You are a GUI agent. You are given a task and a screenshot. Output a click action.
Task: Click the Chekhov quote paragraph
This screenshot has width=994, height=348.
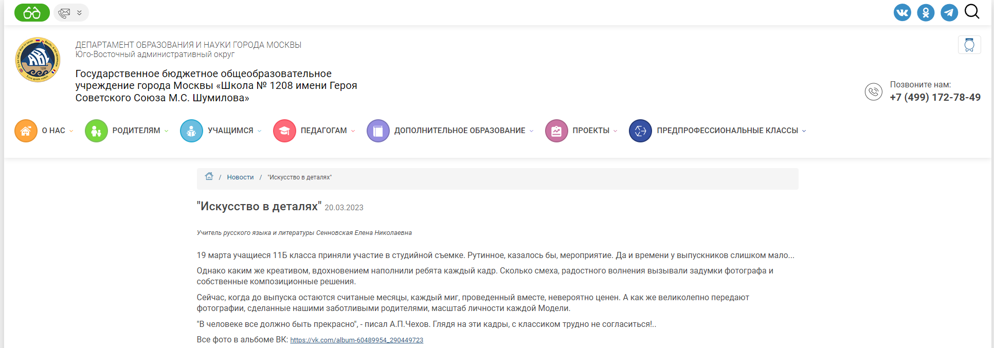(426, 324)
